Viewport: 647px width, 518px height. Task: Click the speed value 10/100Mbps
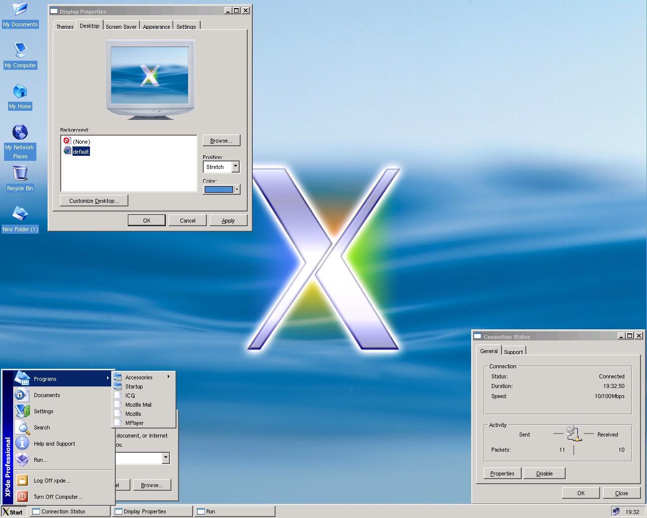click(x=610, y=396)
